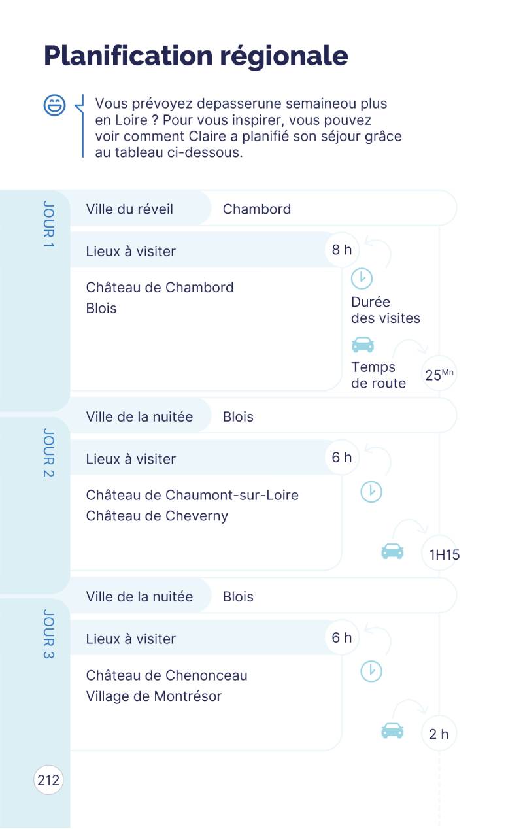Screen dimensions: 523x829
Task: Click the 2 h drive time badge
Action: click(439, 734)
